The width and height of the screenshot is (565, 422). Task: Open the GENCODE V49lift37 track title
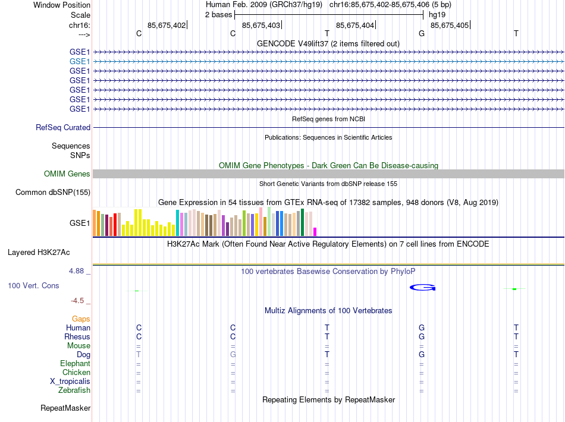[328, 43]
